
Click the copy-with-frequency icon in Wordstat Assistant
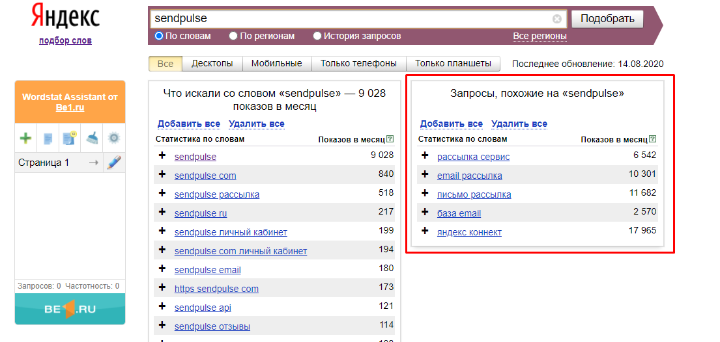click(x=70, y=138)
